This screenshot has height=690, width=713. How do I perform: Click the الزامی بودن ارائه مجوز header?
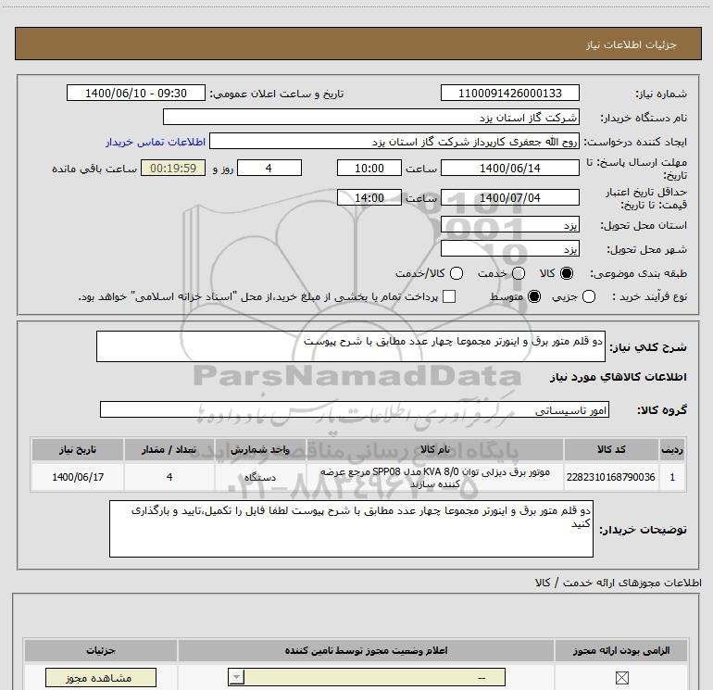coord(621,650)
